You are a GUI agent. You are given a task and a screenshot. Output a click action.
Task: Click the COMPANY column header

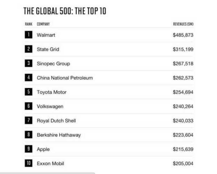[43, 24]
